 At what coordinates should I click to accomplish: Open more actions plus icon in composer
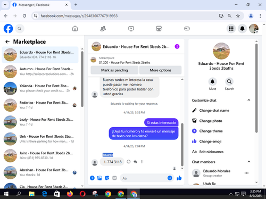[x=92, y=178]
